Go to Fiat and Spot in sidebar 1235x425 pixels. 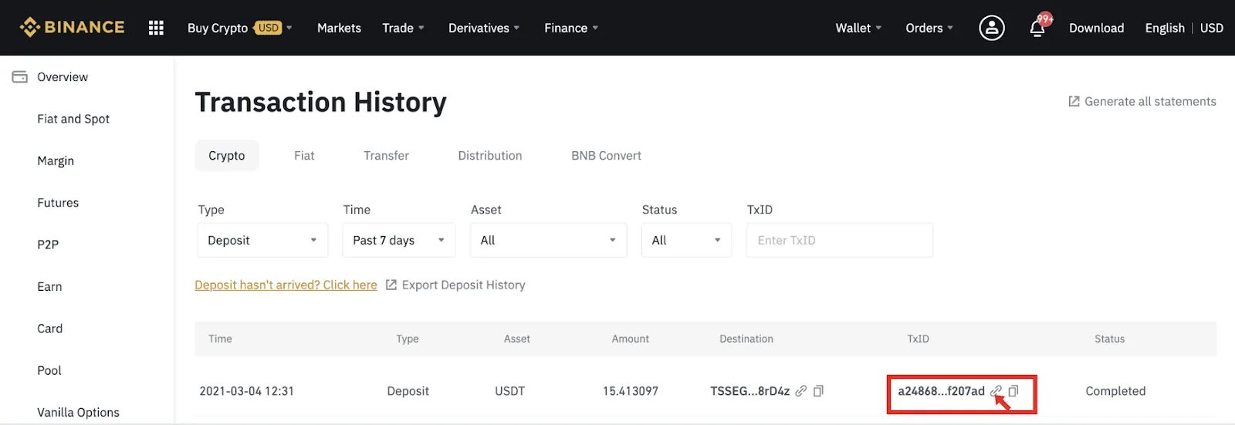point(73,119)
